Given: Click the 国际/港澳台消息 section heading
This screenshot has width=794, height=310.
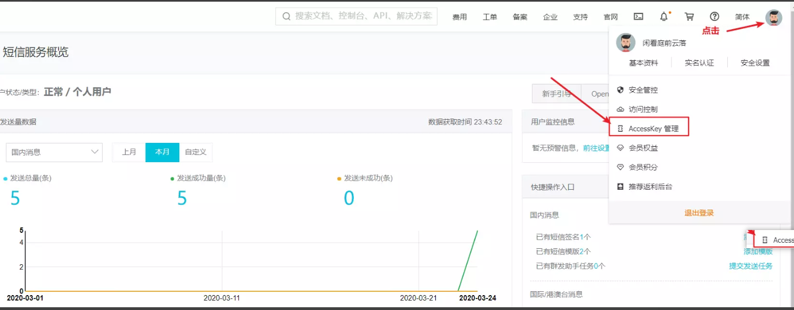Looking at the screenshot, I should click(556, 295).
